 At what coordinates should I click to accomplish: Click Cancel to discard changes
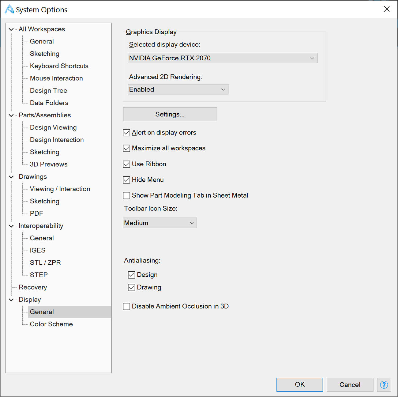pos(350,385)
